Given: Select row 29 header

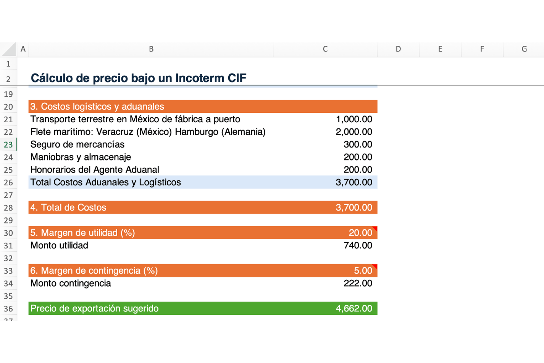Looking at the screenshot, I should pyautogui.click(x=8, y=220).
